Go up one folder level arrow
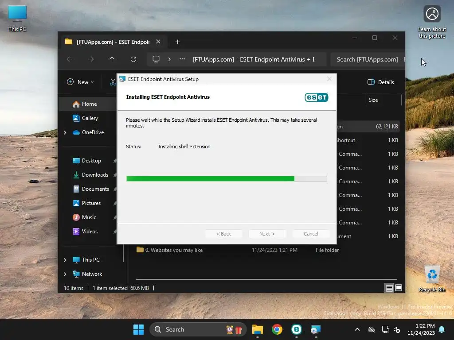This screenshot has height=340, width=454. click(x=112, y=59)
